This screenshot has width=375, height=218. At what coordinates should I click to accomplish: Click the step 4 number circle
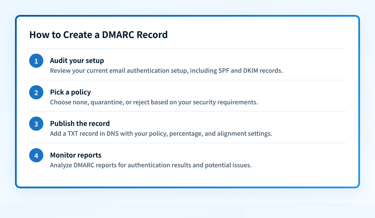(x=36, y=155)
